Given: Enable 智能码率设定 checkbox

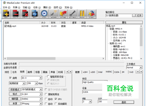Looking at the screenshot, I should 48,77.
